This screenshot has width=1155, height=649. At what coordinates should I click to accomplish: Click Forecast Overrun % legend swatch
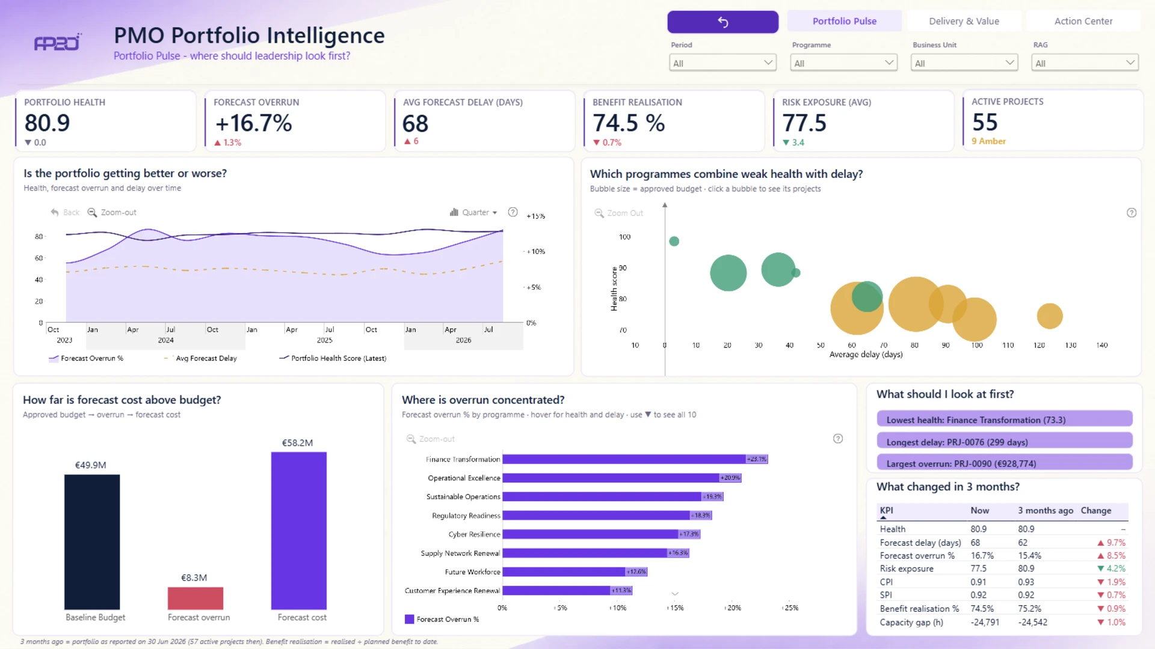(409, 619)
